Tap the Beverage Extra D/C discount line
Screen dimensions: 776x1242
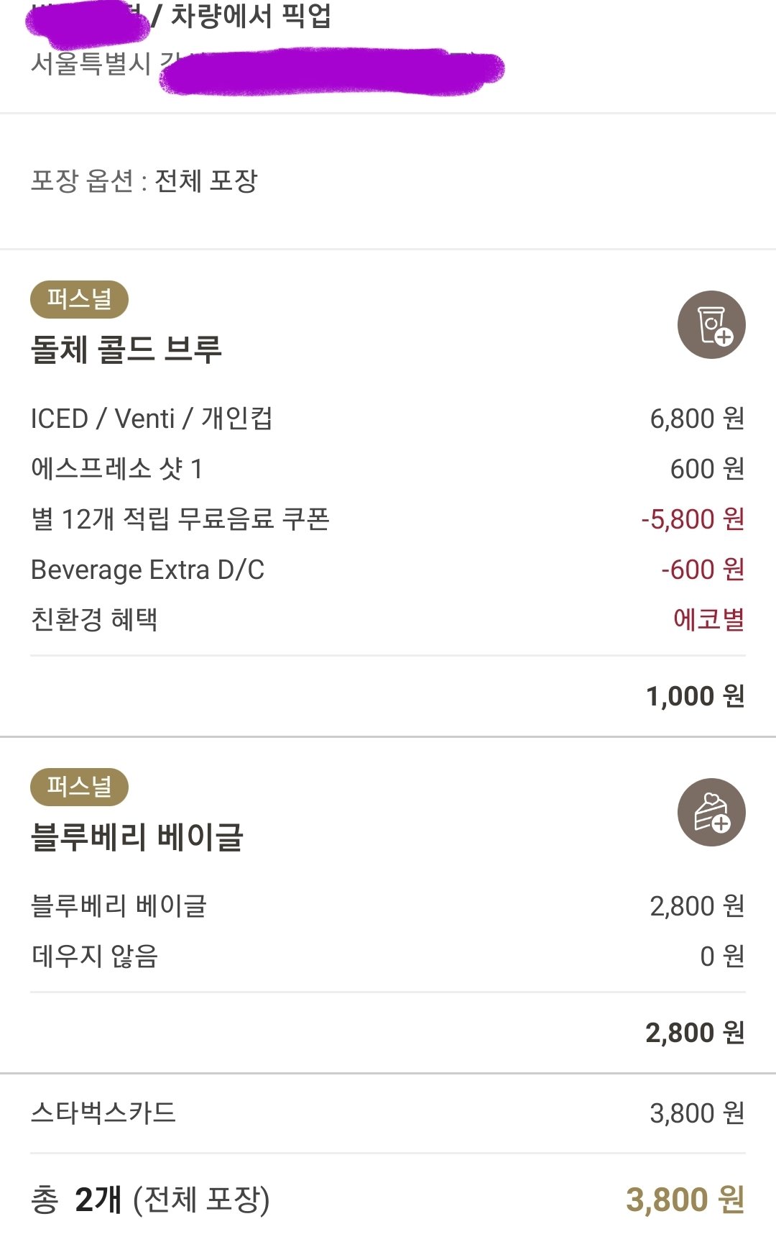point(388,570)
